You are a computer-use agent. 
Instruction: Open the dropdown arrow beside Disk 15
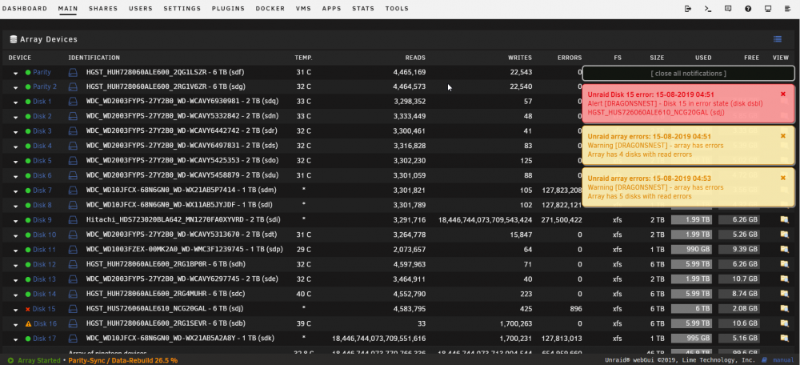tap(15, 310)
